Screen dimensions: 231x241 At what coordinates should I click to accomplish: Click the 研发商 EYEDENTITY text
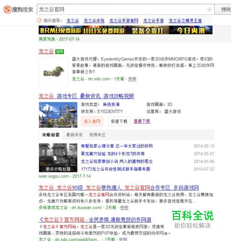pos(102,112)
